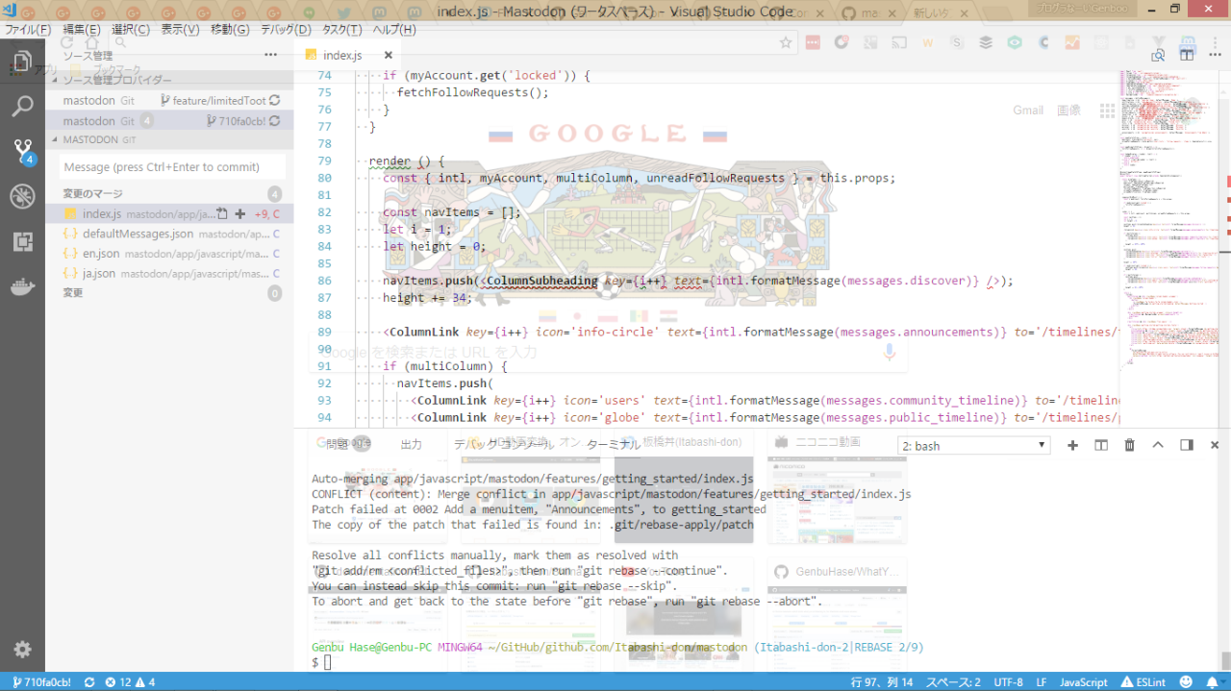This screenshot has height=691, width=1231.
Task: Split the terminal panel
Action: click(x=1102, y=446)
